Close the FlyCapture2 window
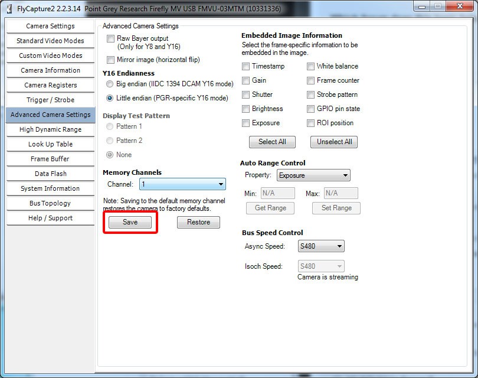The image size is (478, 378). 460,6
